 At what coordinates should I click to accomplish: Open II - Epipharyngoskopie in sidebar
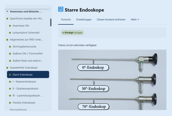25,89
